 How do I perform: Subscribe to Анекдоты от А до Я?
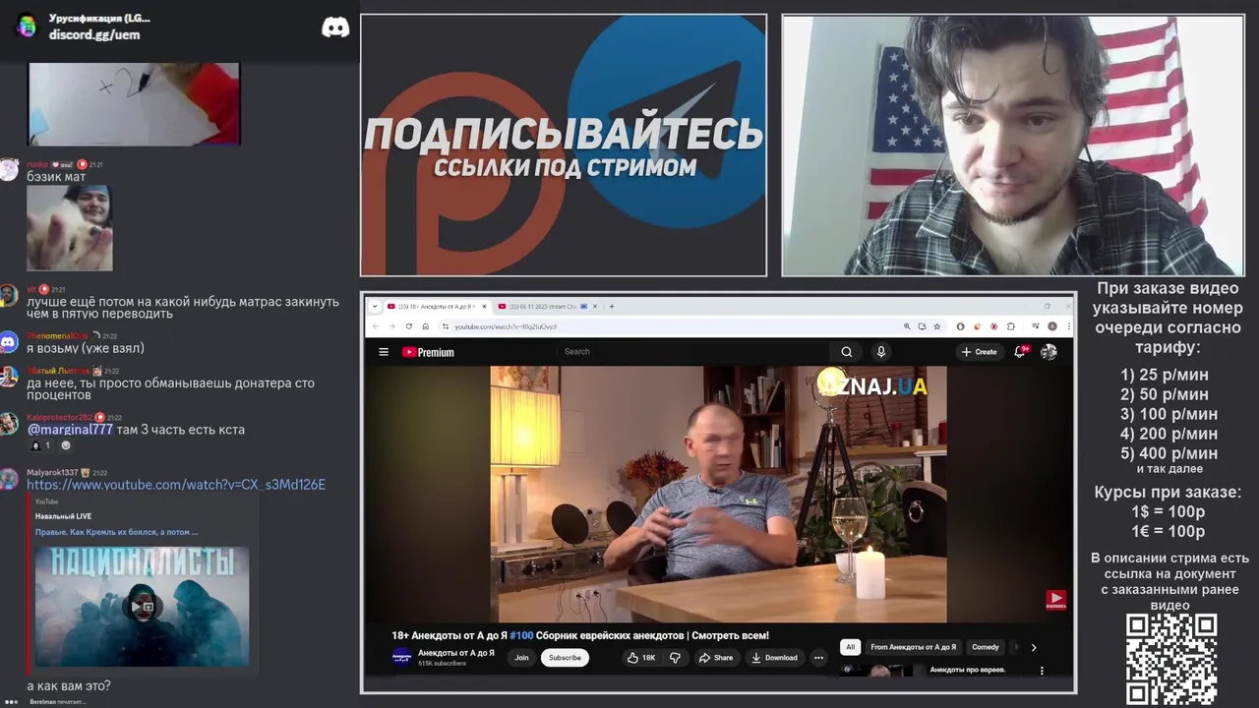(565, 658)
